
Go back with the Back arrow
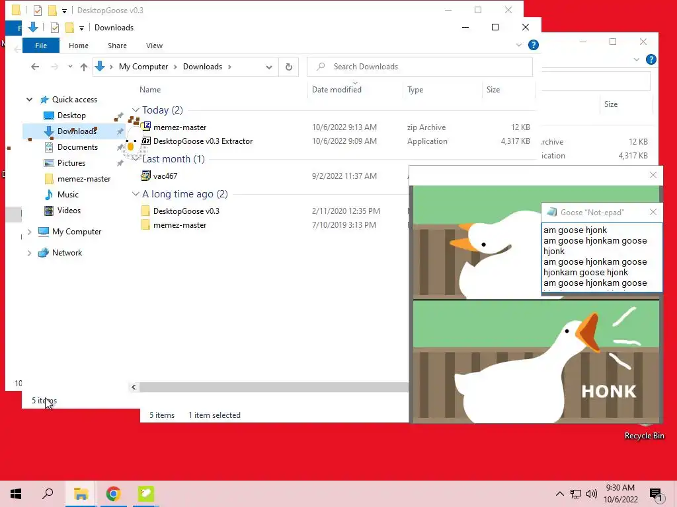35,67
